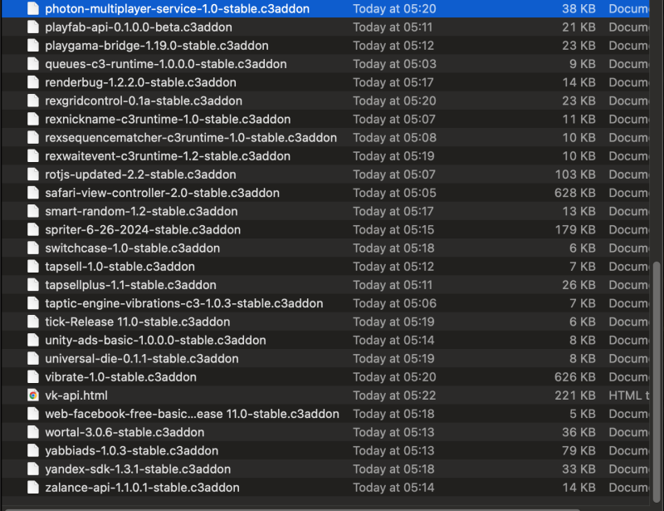664x511 pixels.
Task: Select file name renderbug-1.2.2.0-stable.c3addon
Action: pos(140,82)
